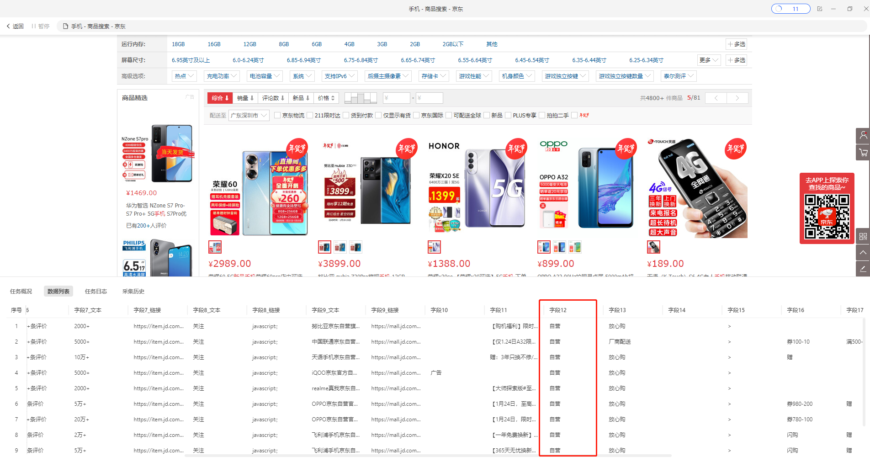Open the HONOR X20 SE product image
Screen dimensions: 870x462
[x=478, y=187]
